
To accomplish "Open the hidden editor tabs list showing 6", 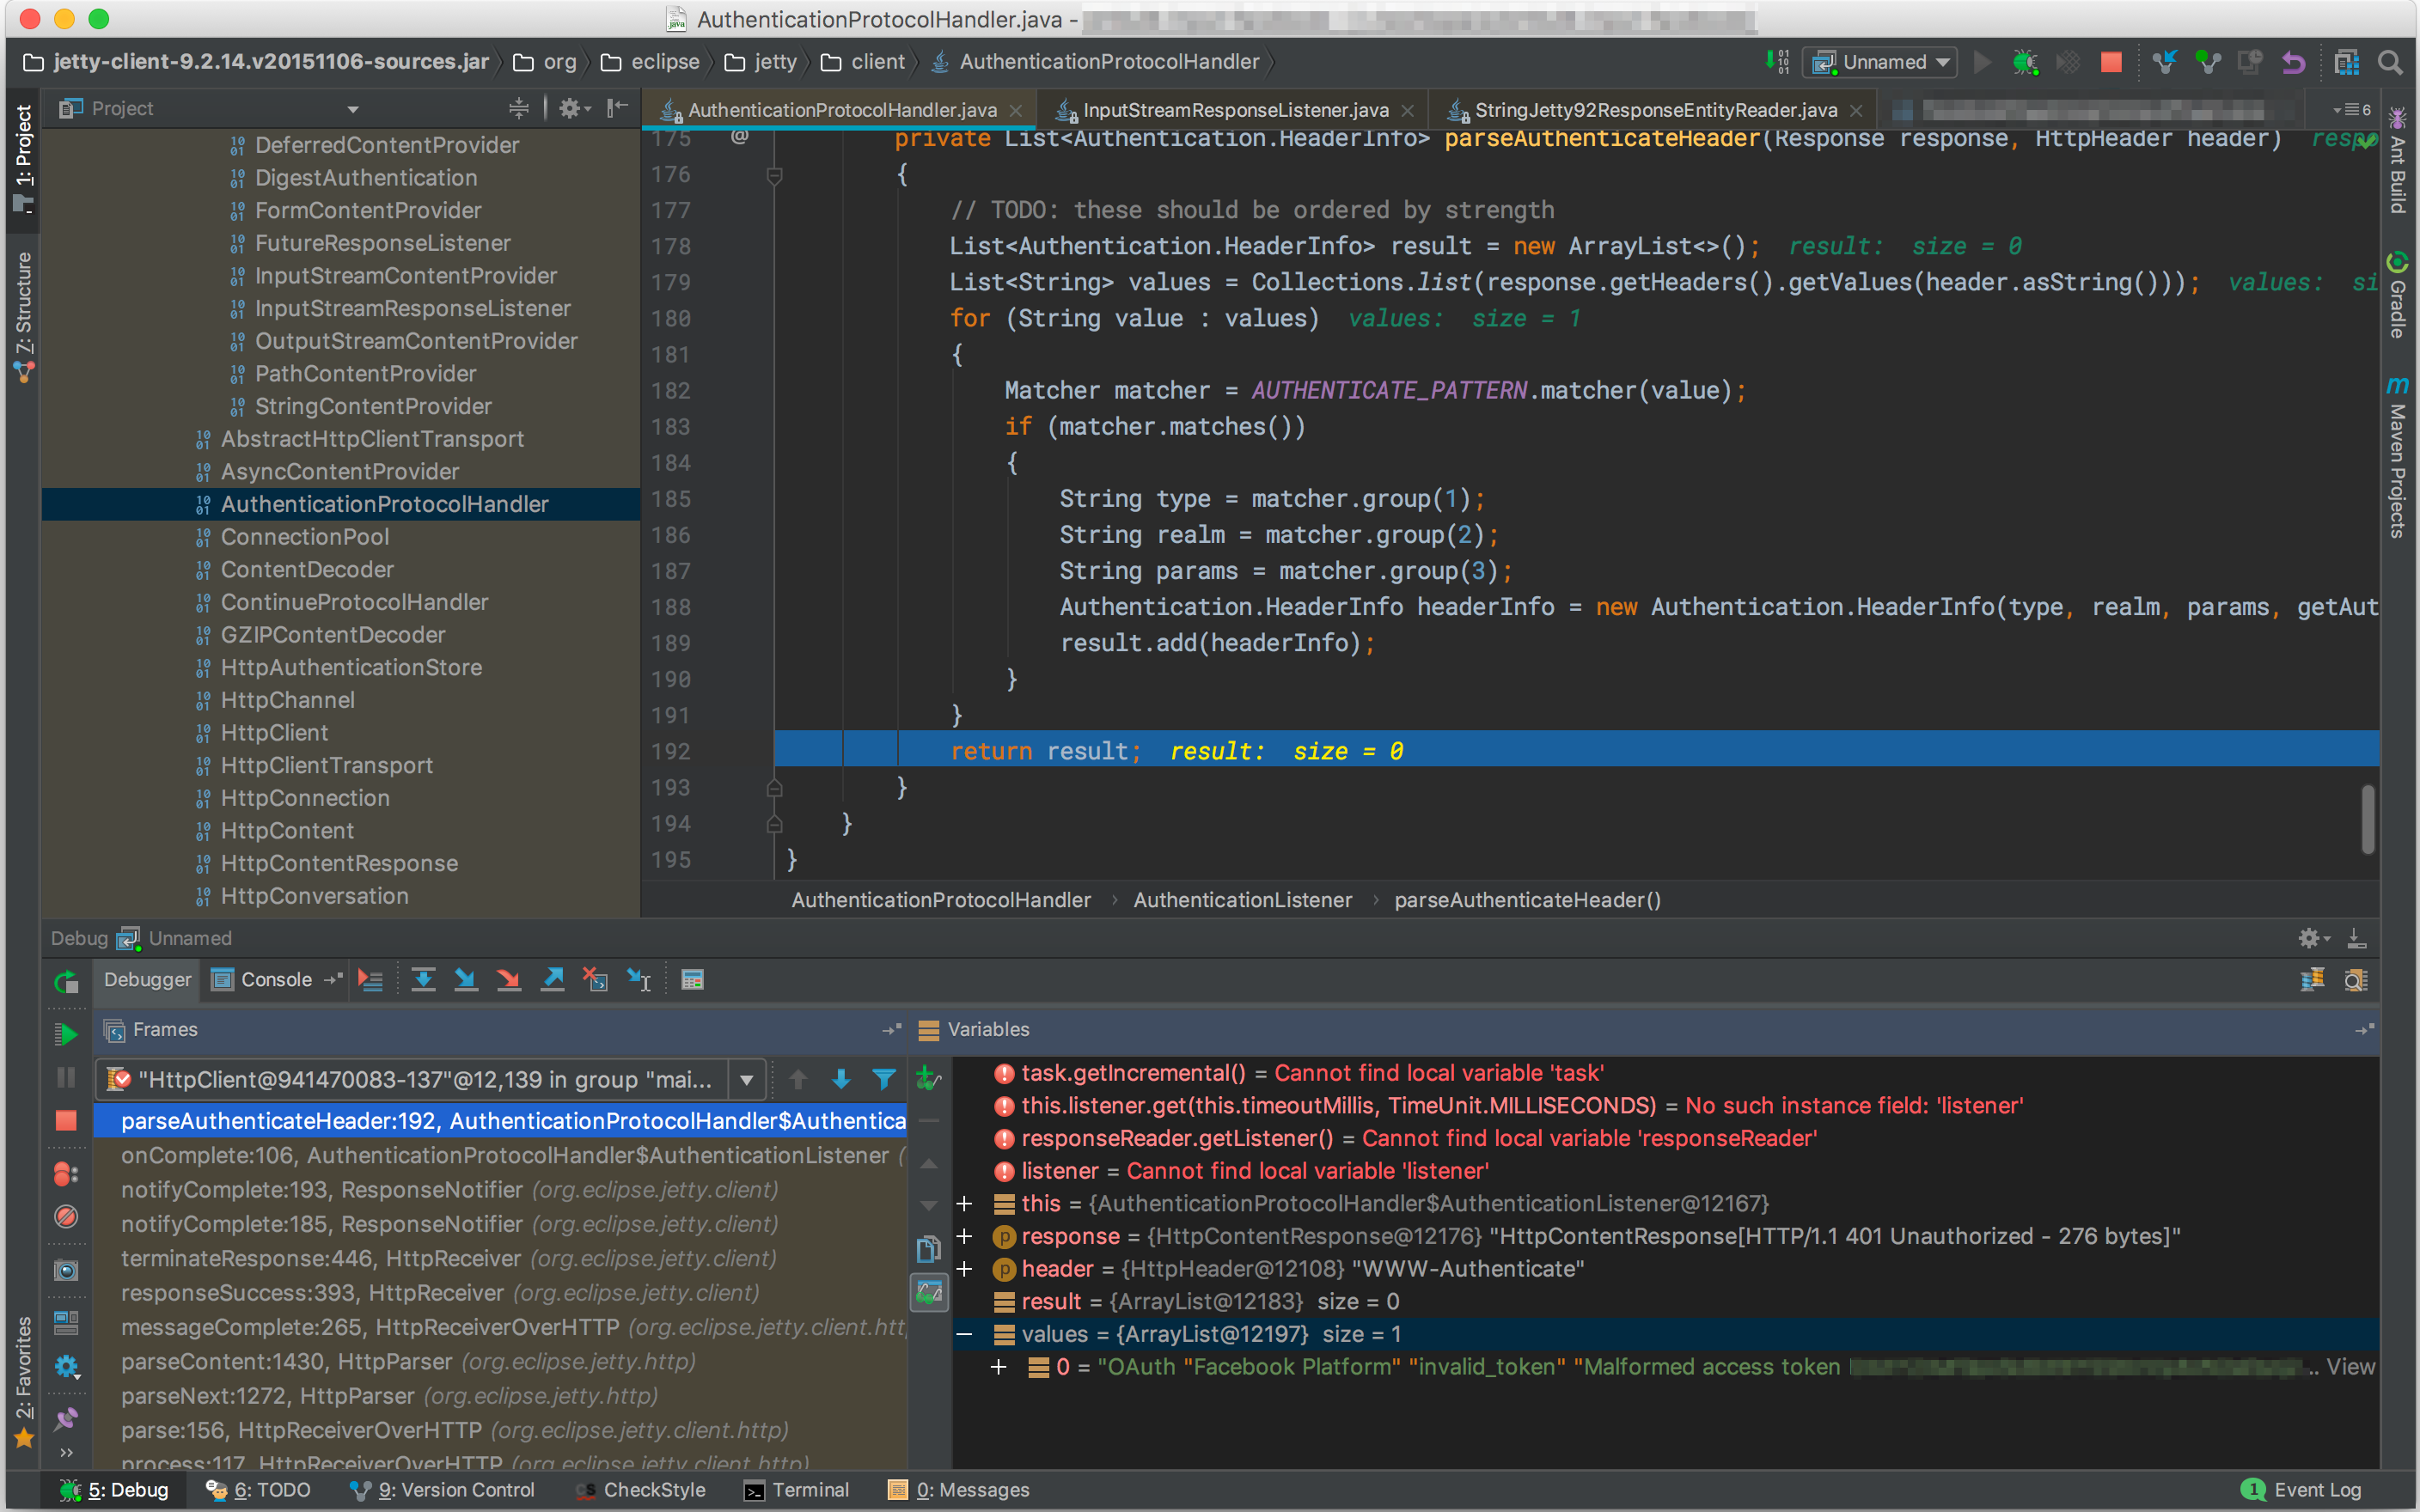I will pos(2351,109).
